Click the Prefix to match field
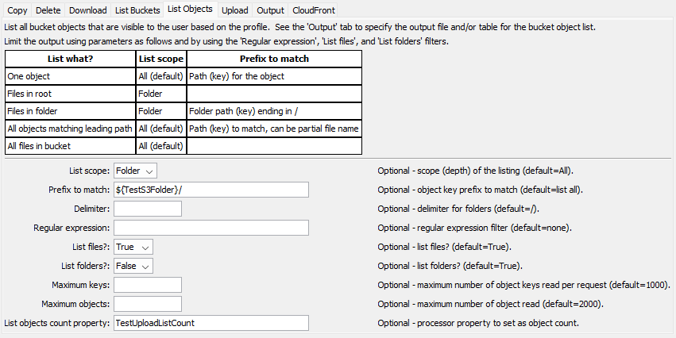 [x=211, y=190]
